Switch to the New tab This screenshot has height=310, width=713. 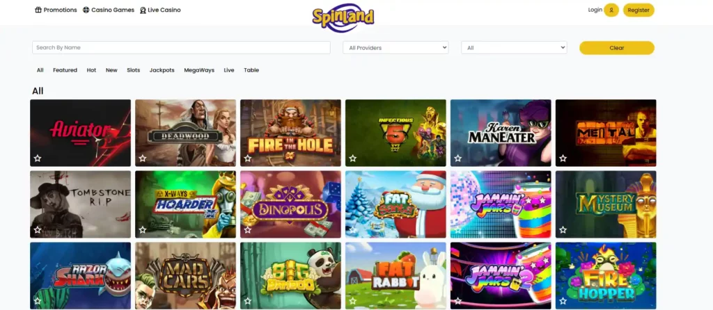point(111,70)
